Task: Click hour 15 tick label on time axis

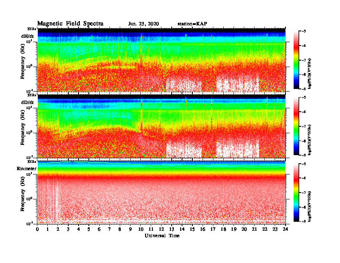Action: 192,229
